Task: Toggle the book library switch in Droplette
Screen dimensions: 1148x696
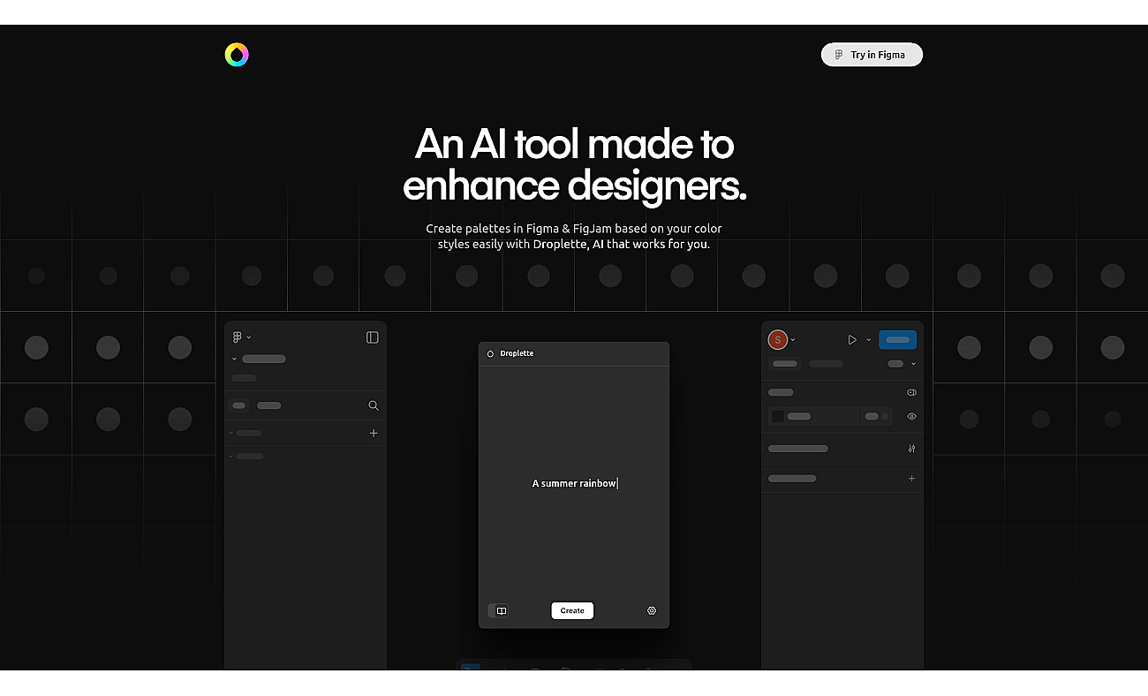Action: pyautogui.click(x=499, y=610)
